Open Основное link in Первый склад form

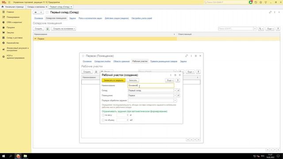pyautogui.click(x=38, y=18)
